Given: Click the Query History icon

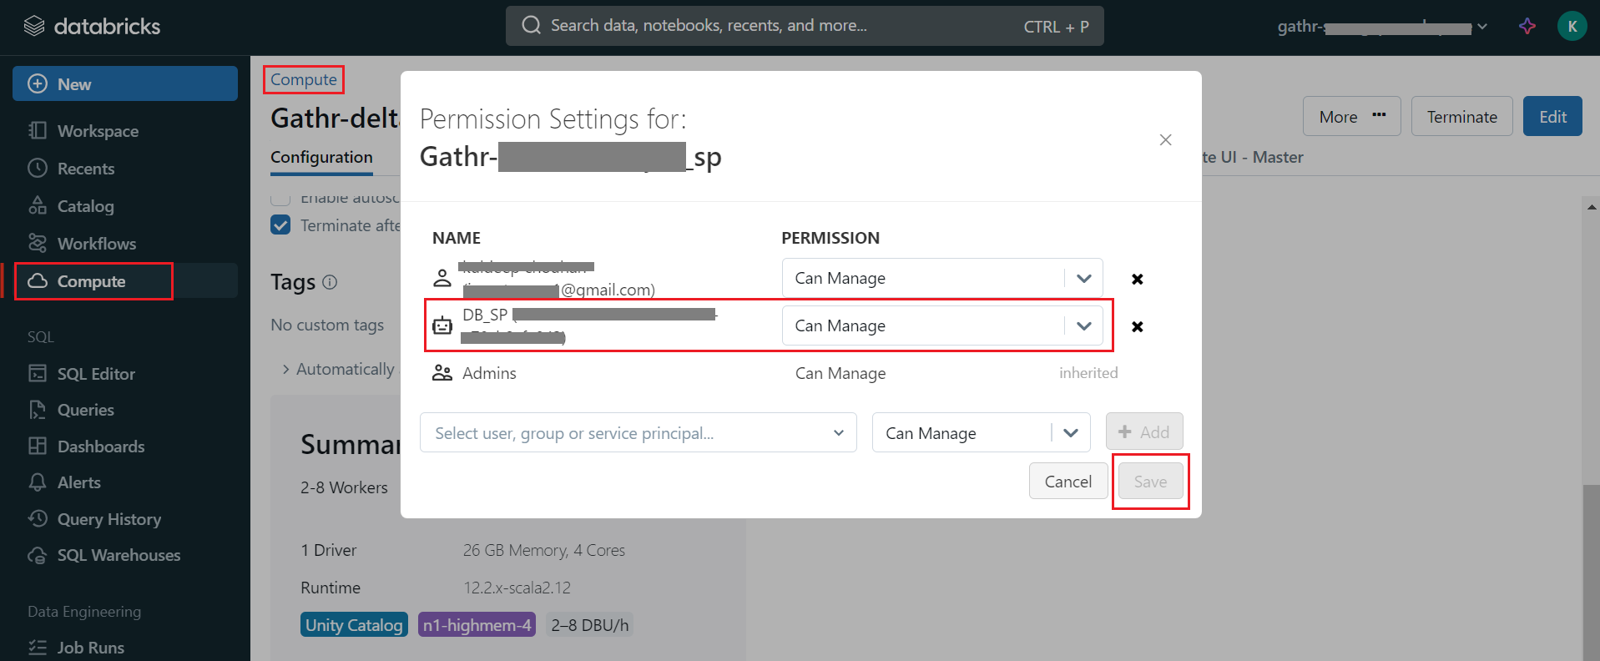Looking at the screenshot, I should tap(38, 518).
